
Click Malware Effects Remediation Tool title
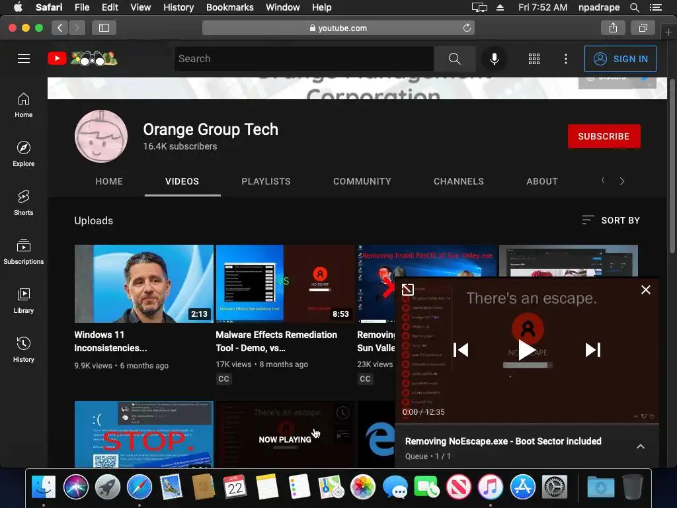pyautogui.click(x=276, y=341)
